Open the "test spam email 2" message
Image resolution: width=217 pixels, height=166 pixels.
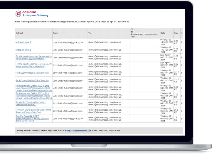tap(23, 50)
